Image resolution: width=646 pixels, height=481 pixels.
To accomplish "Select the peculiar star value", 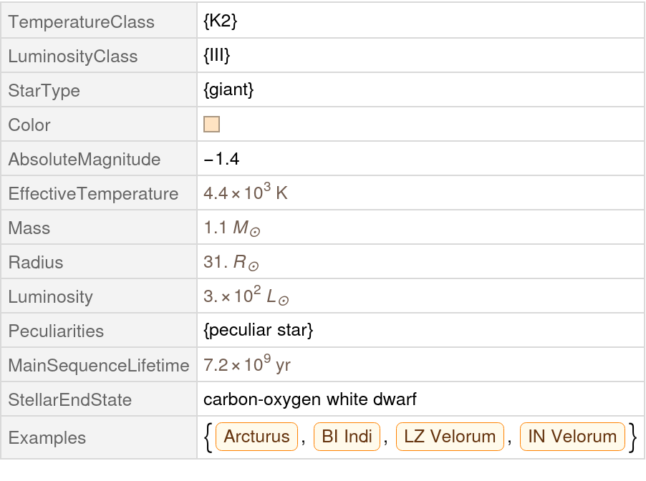I will click(258, 331).
